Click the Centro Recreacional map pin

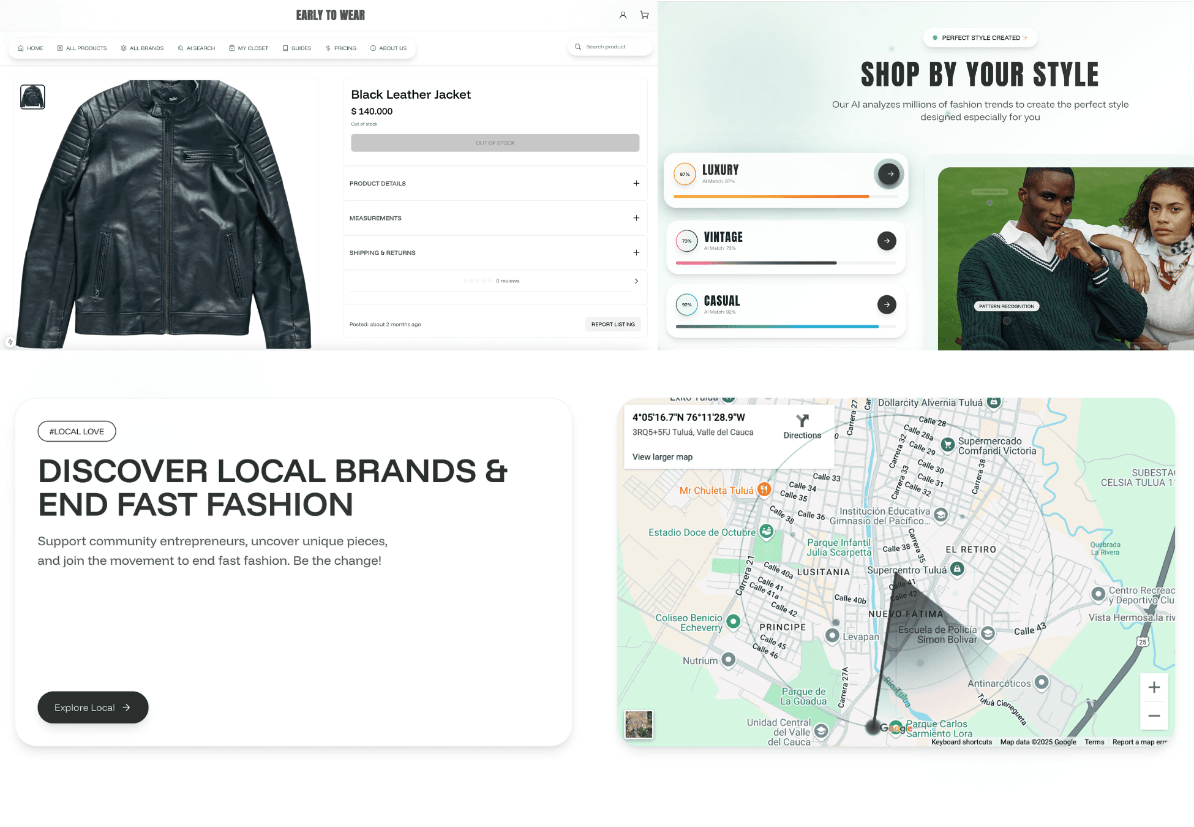pyautogui.click(x=1098, y=594)
